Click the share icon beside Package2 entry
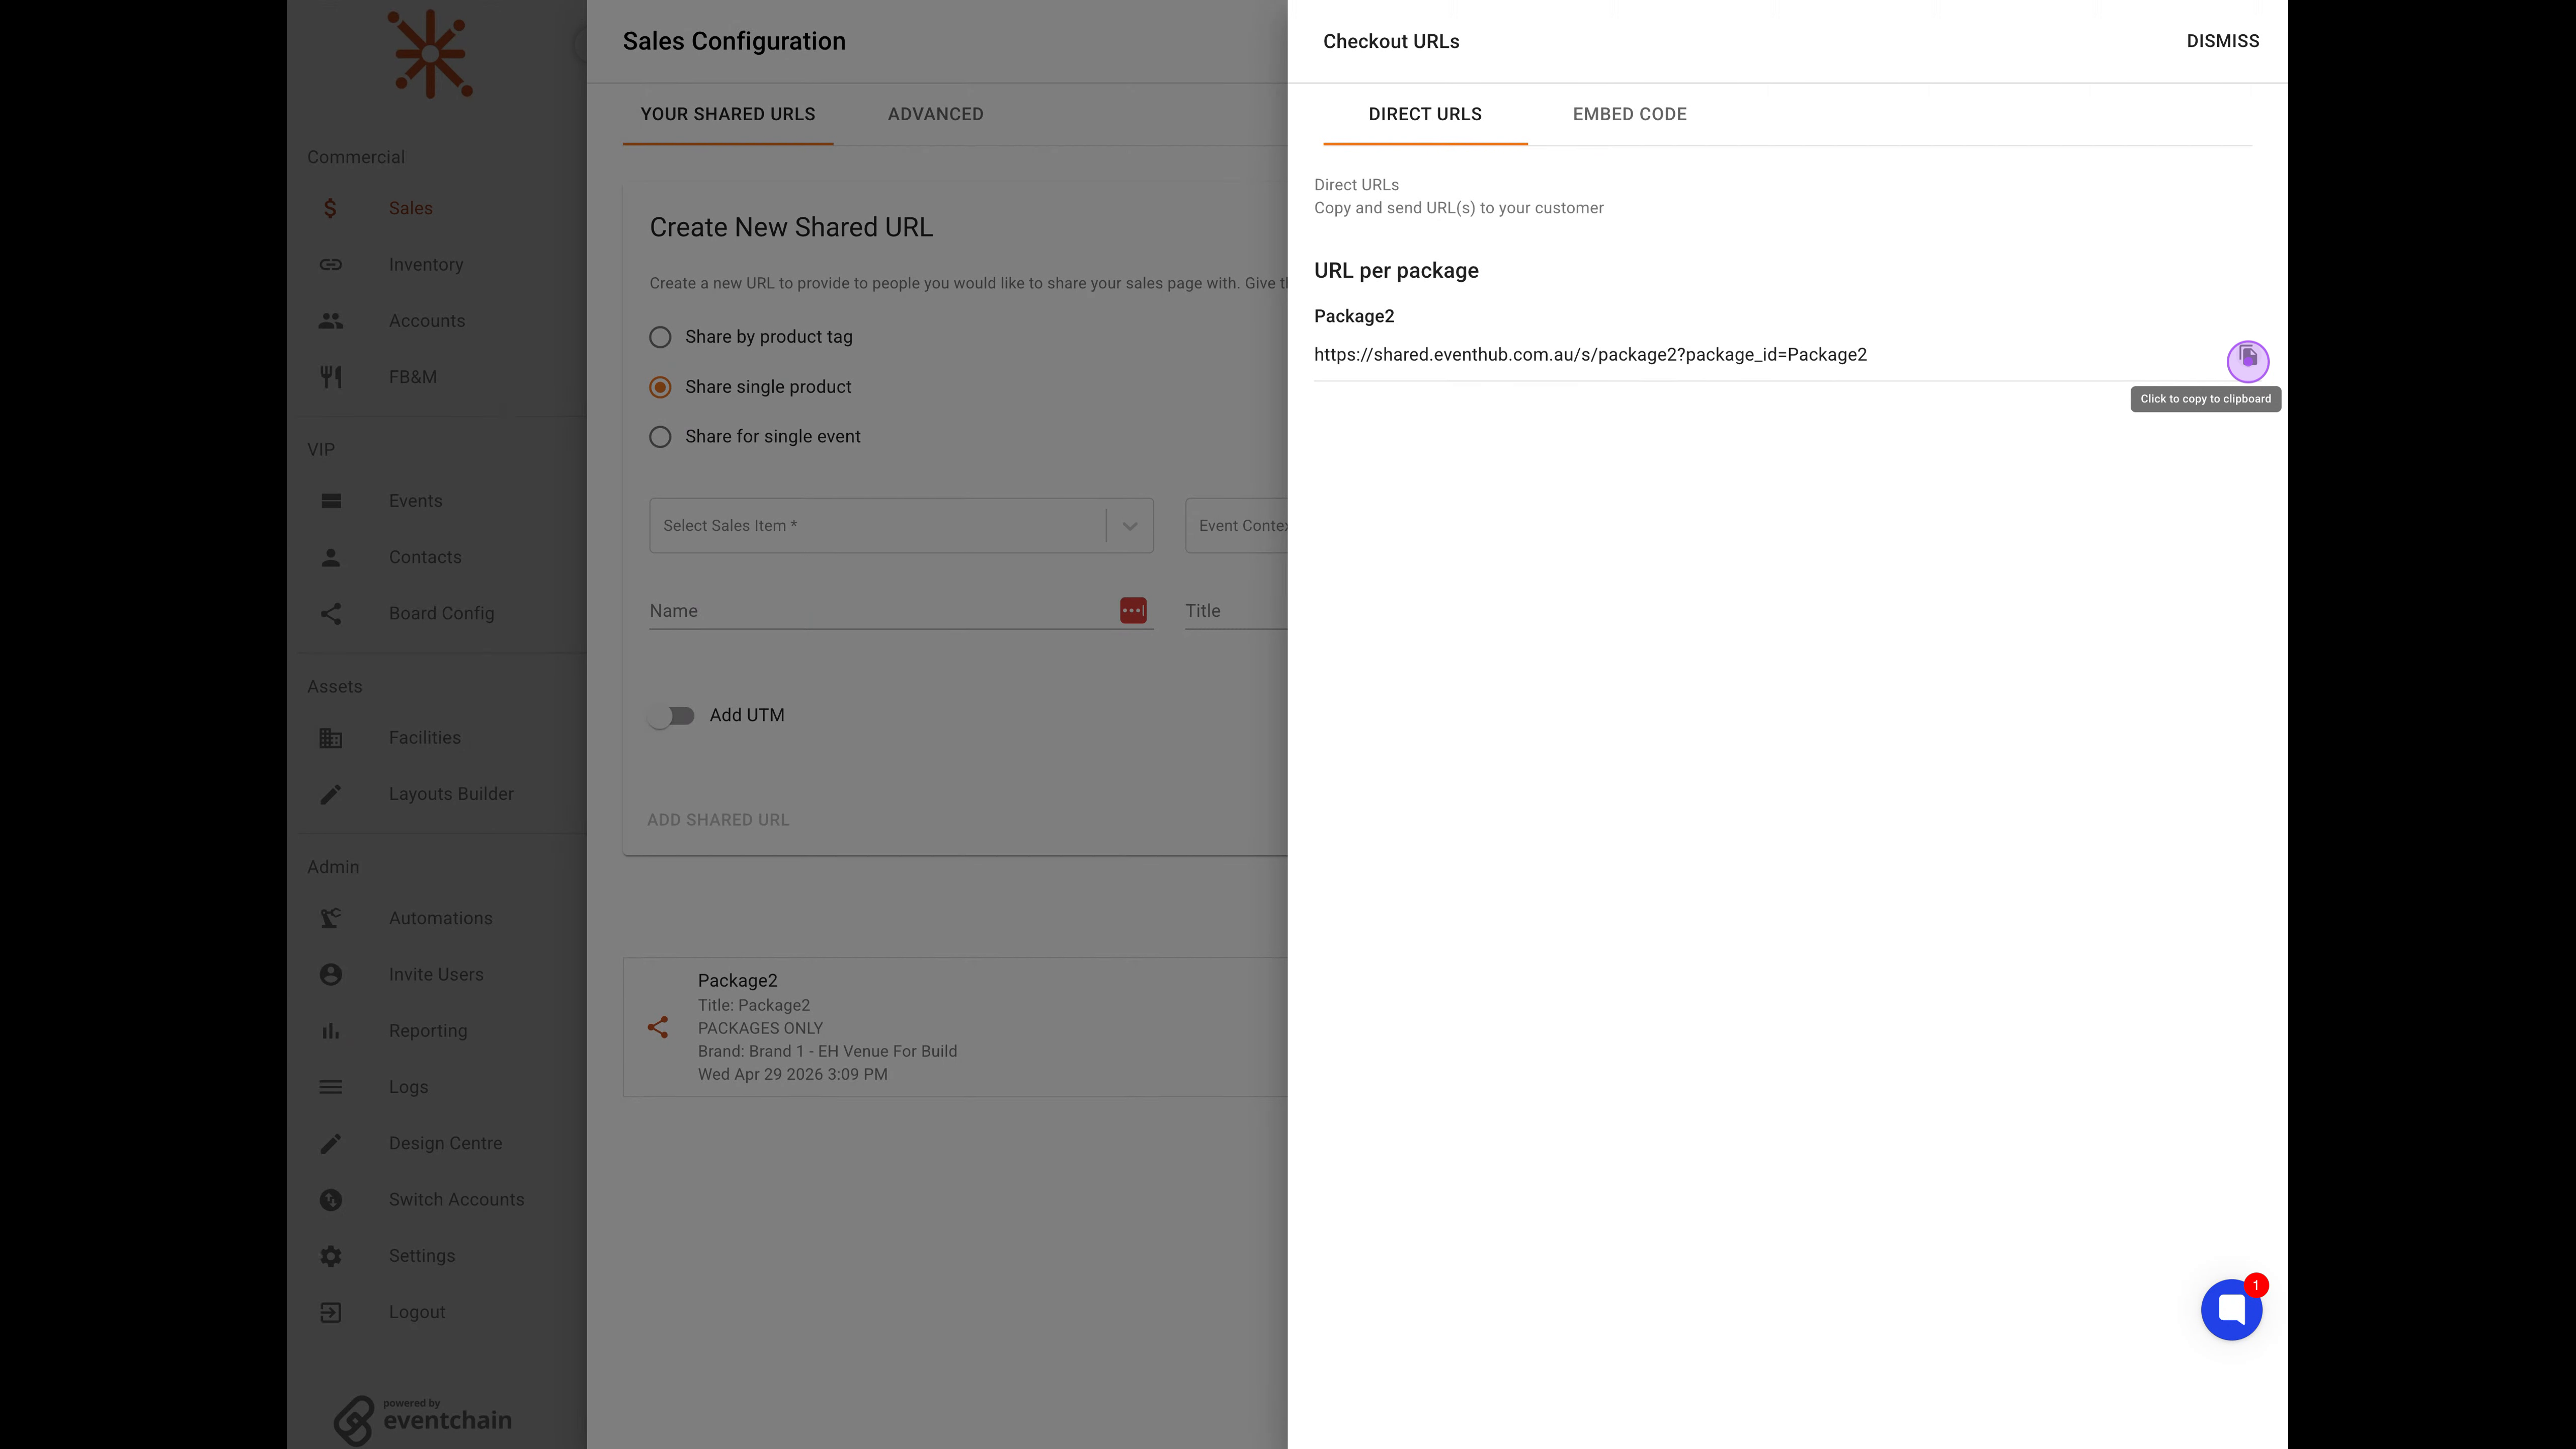 [657, 1027]
